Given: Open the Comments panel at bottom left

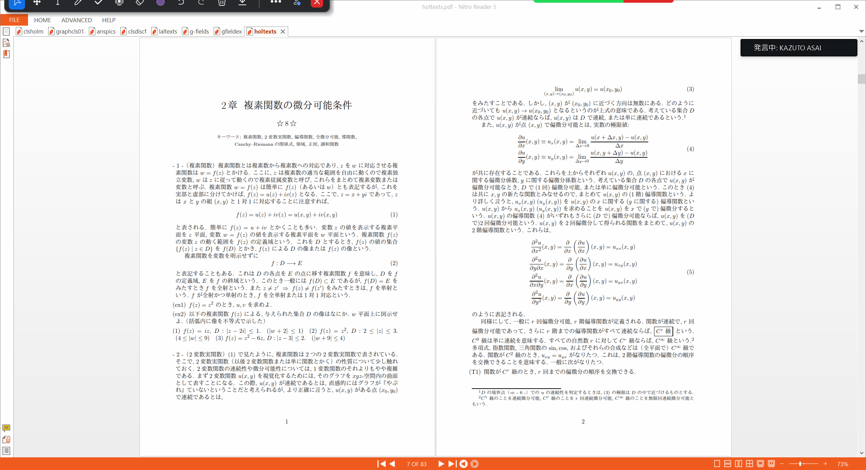Looking at the screenshot, I should tap(6, 428).
